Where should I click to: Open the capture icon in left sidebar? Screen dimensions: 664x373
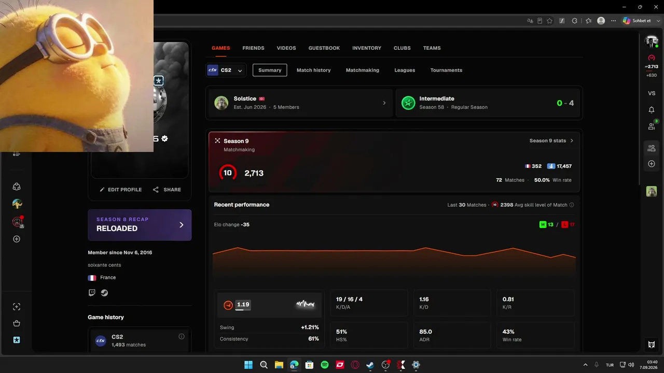tap(17, 307)
